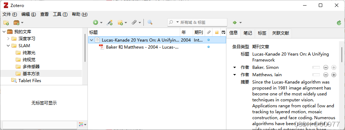The image size is (345, 130).
Task: Open the 编辑 menu
Action: [29, 14]
